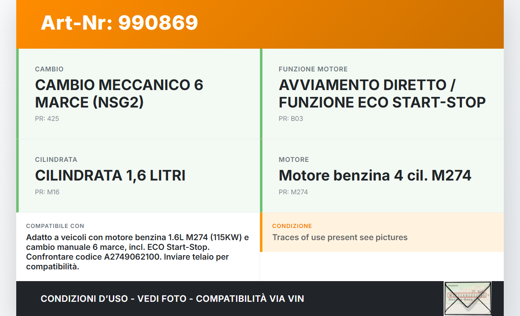520x316 pixels.
Task: Click the PR: 425 code label
Action: coord(47,119)
